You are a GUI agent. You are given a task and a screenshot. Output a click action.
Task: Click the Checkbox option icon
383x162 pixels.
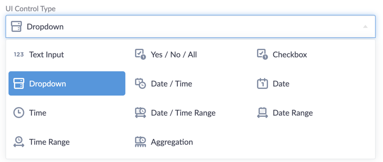[x=262, y=55]
